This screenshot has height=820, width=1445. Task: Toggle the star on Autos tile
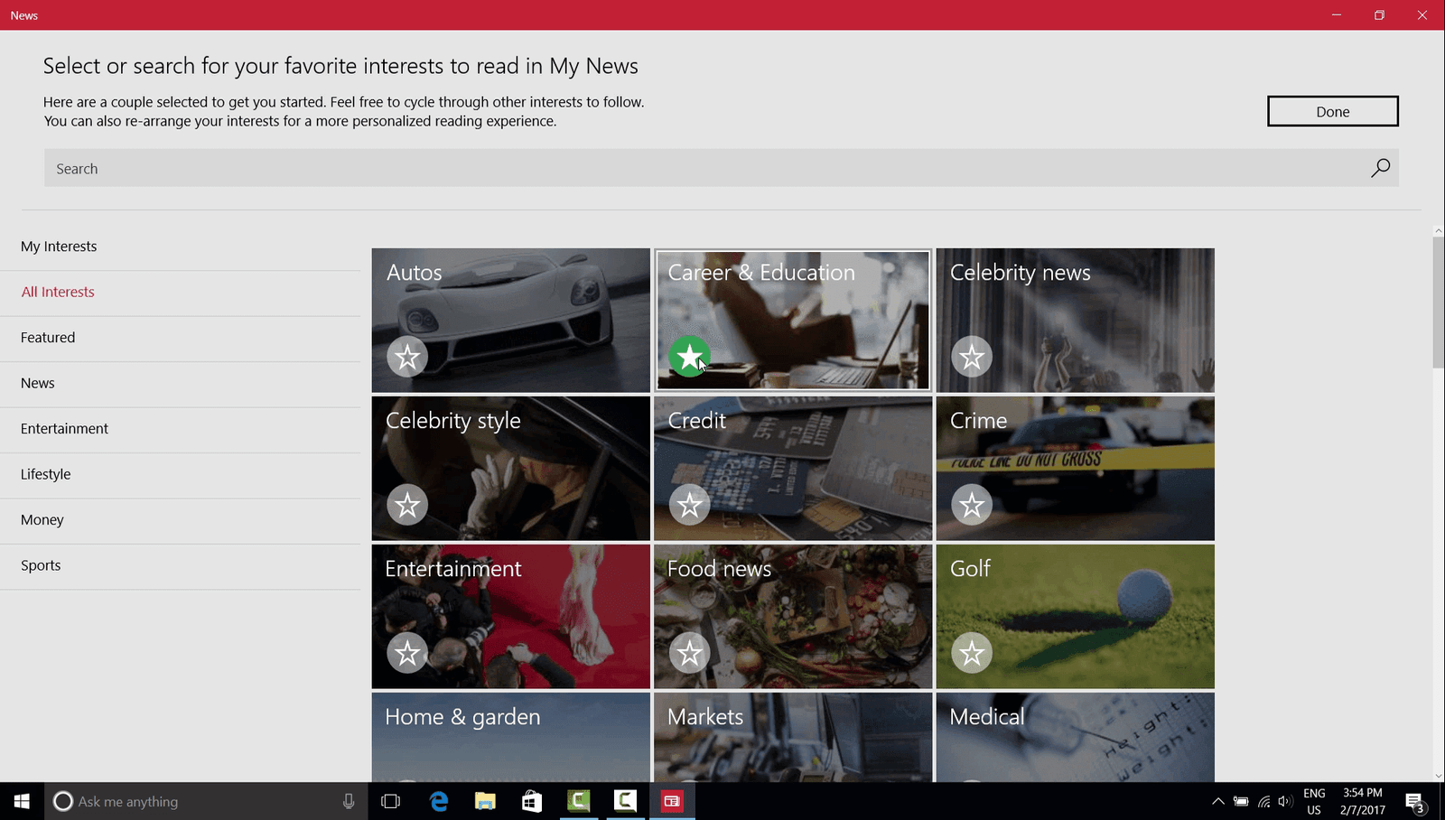407,357
